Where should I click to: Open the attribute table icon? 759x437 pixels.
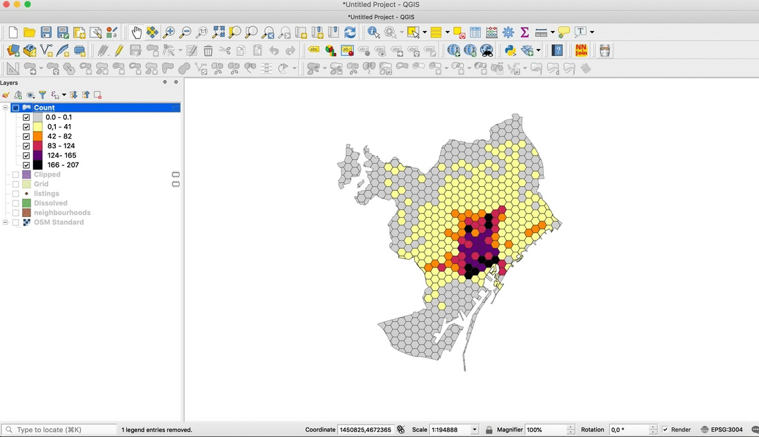tap(475, 32)
